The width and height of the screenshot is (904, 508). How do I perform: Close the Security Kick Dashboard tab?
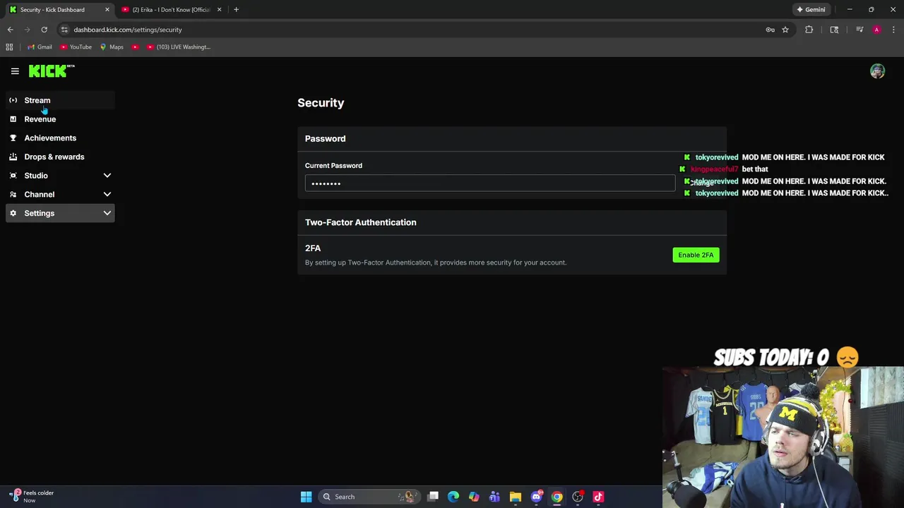click(107, 10)
